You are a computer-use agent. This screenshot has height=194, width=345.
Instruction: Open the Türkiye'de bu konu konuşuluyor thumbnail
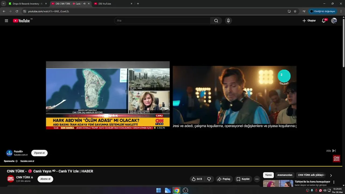coord(278,183)
